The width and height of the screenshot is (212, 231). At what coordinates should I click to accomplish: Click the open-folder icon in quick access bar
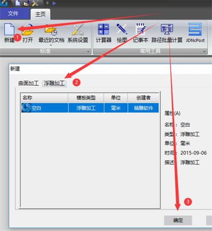click(x=26, y=3)
